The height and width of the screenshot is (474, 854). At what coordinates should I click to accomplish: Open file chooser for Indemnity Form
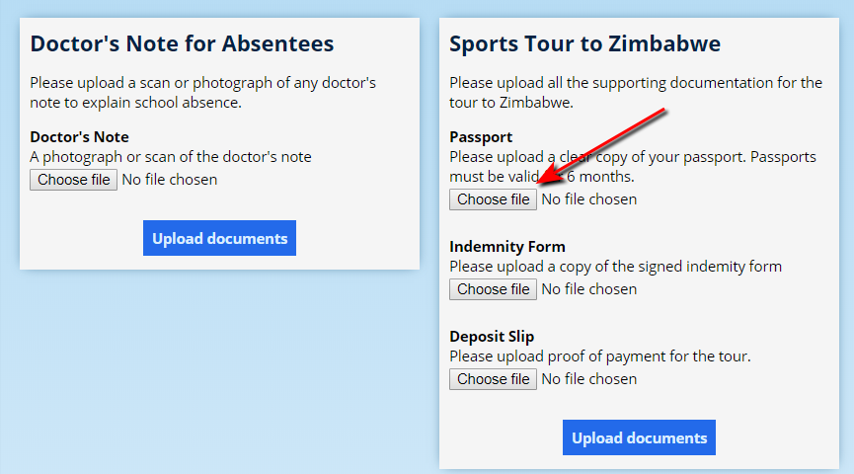[493, 289]
